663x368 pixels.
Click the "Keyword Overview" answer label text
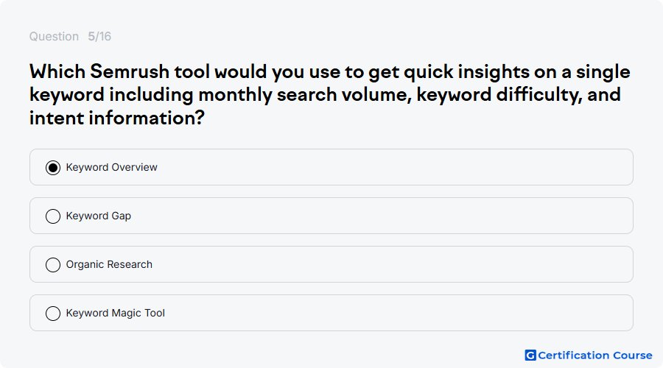pyautogui.click(x=112, y=167)
